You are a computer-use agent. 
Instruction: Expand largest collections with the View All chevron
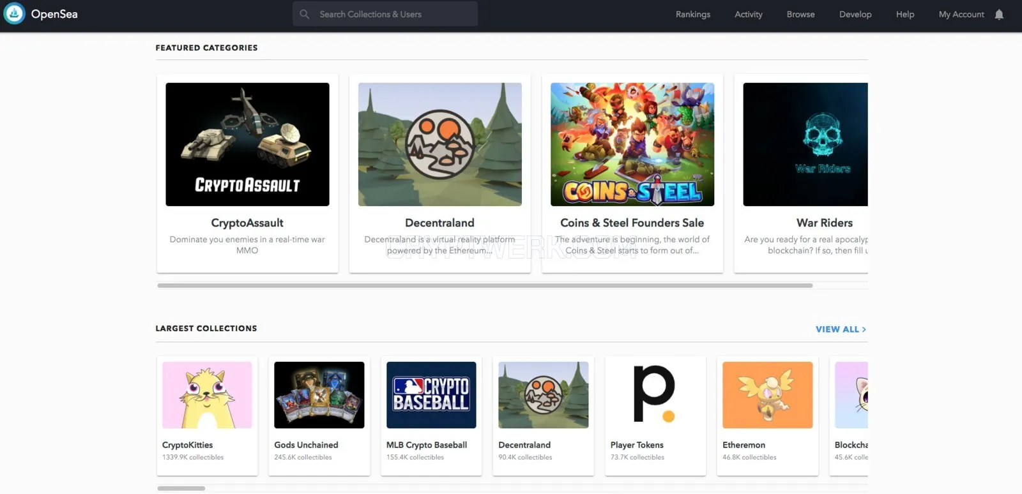click(x=864, y=329)
